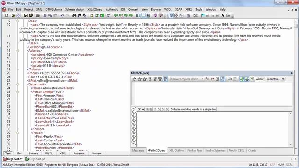Open the XSL/XQuery menu

[x=95, y=9]
